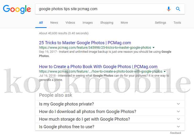Switch to the Images tab
This screenshot has height=140, width=194.
click(x=88, y=23)
